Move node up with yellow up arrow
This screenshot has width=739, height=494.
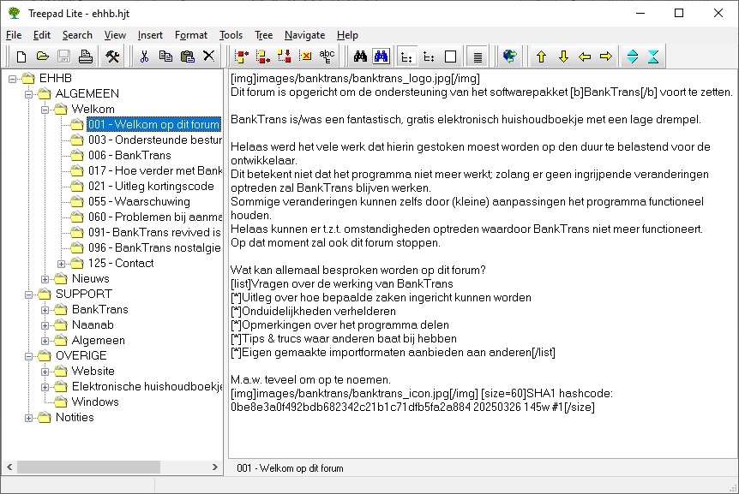point(541,57)
